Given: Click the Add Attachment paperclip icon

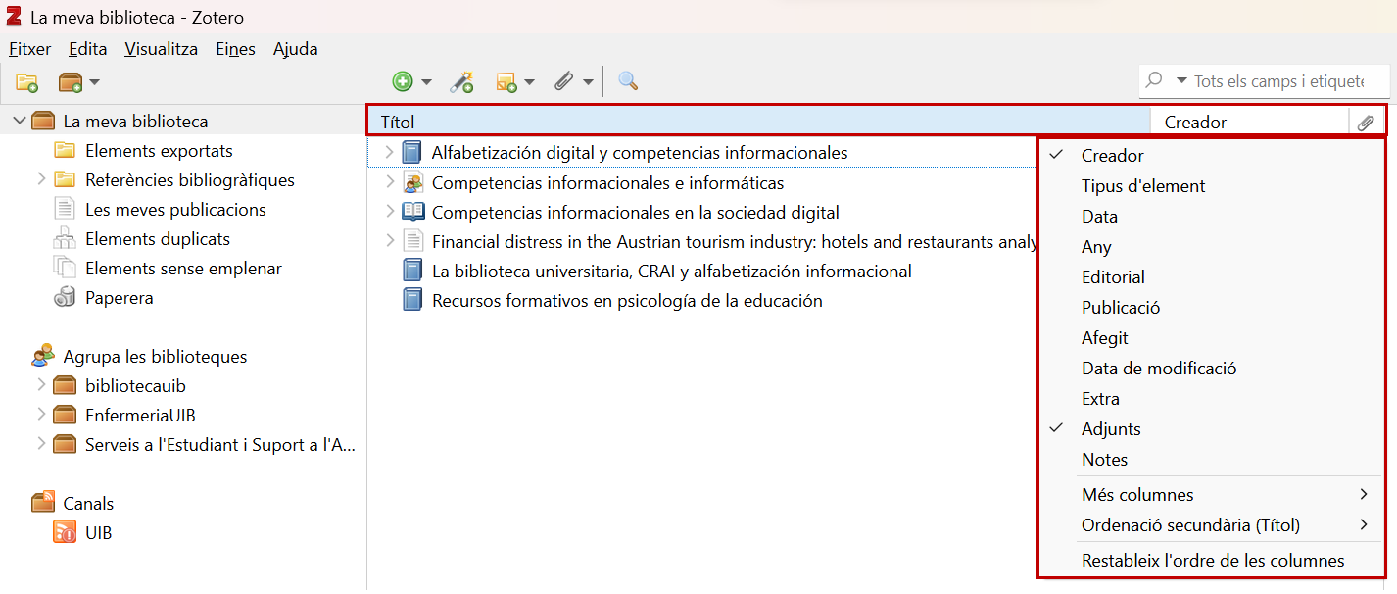Looking at the screenshot, I should tap(563, 82).
